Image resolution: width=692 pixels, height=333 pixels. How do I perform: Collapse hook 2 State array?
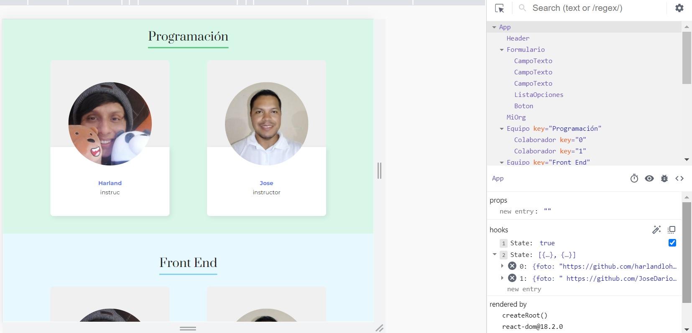pyautogui.click(x=495, y=254)
